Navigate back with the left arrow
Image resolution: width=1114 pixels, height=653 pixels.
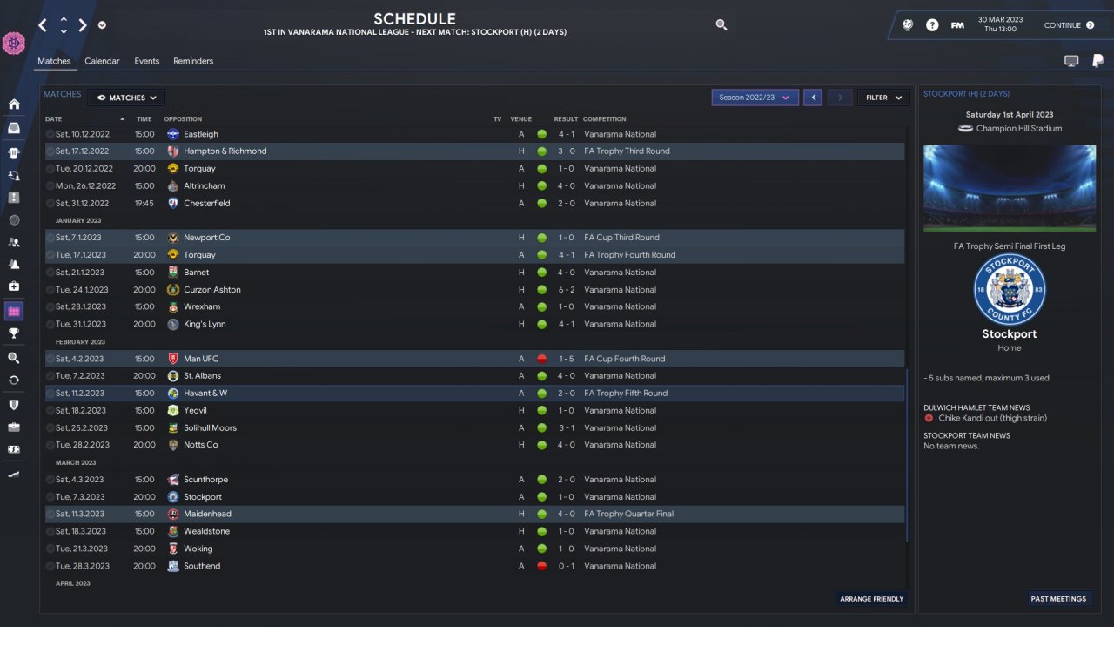[43, 25]
